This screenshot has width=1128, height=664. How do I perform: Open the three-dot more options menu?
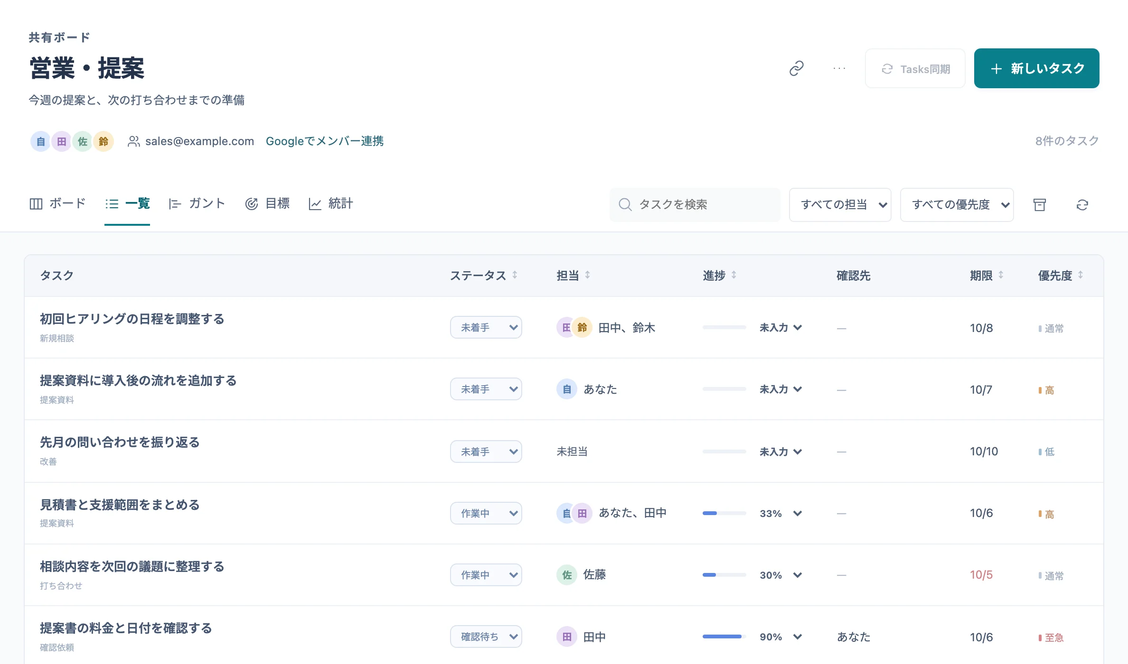839,68
